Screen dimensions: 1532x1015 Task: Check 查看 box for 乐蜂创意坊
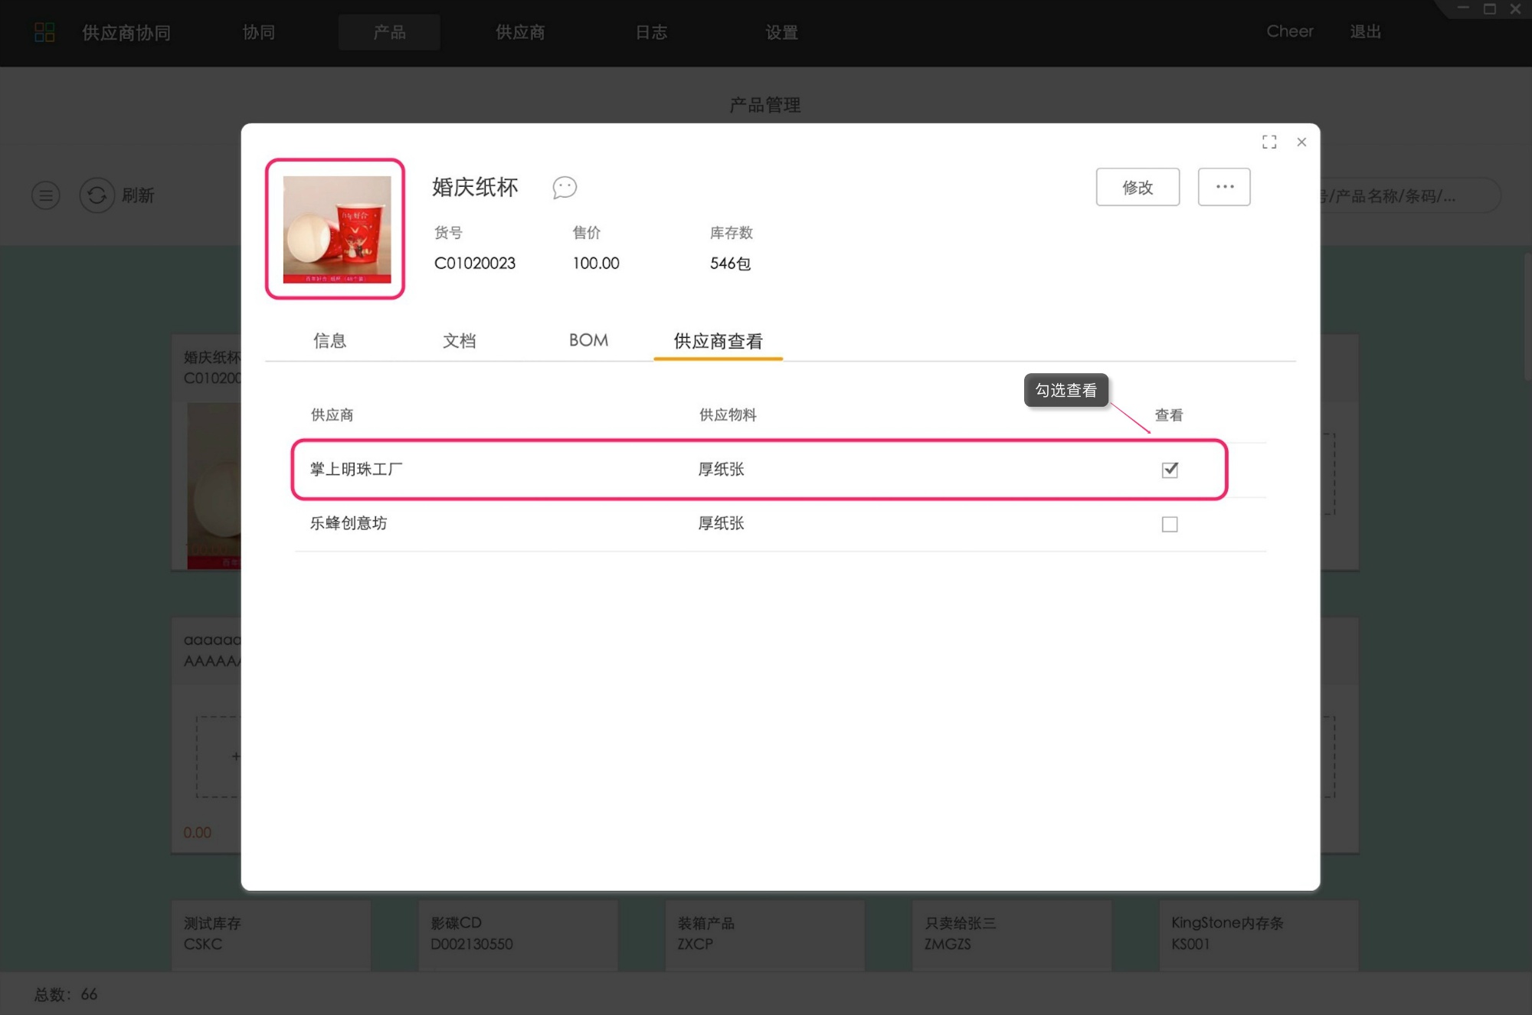coord(1170,524)
